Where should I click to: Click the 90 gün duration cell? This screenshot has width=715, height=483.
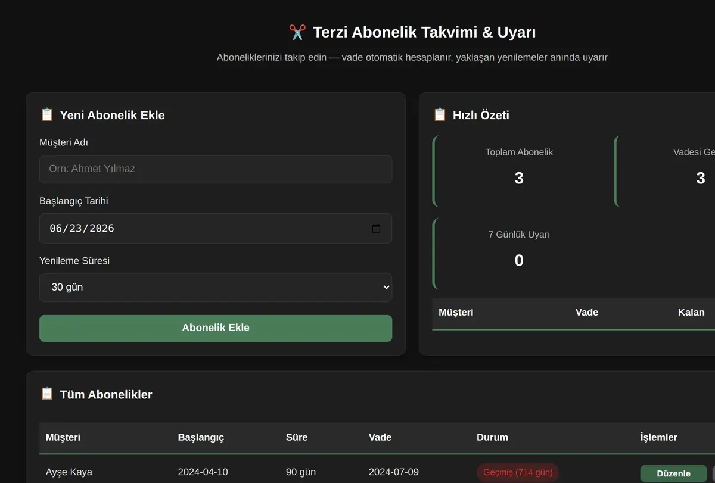(x=301, y=472)
